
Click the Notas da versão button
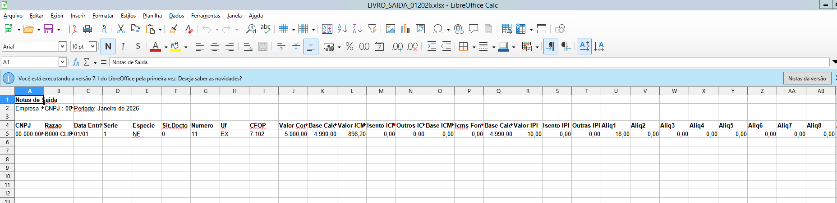807,78
